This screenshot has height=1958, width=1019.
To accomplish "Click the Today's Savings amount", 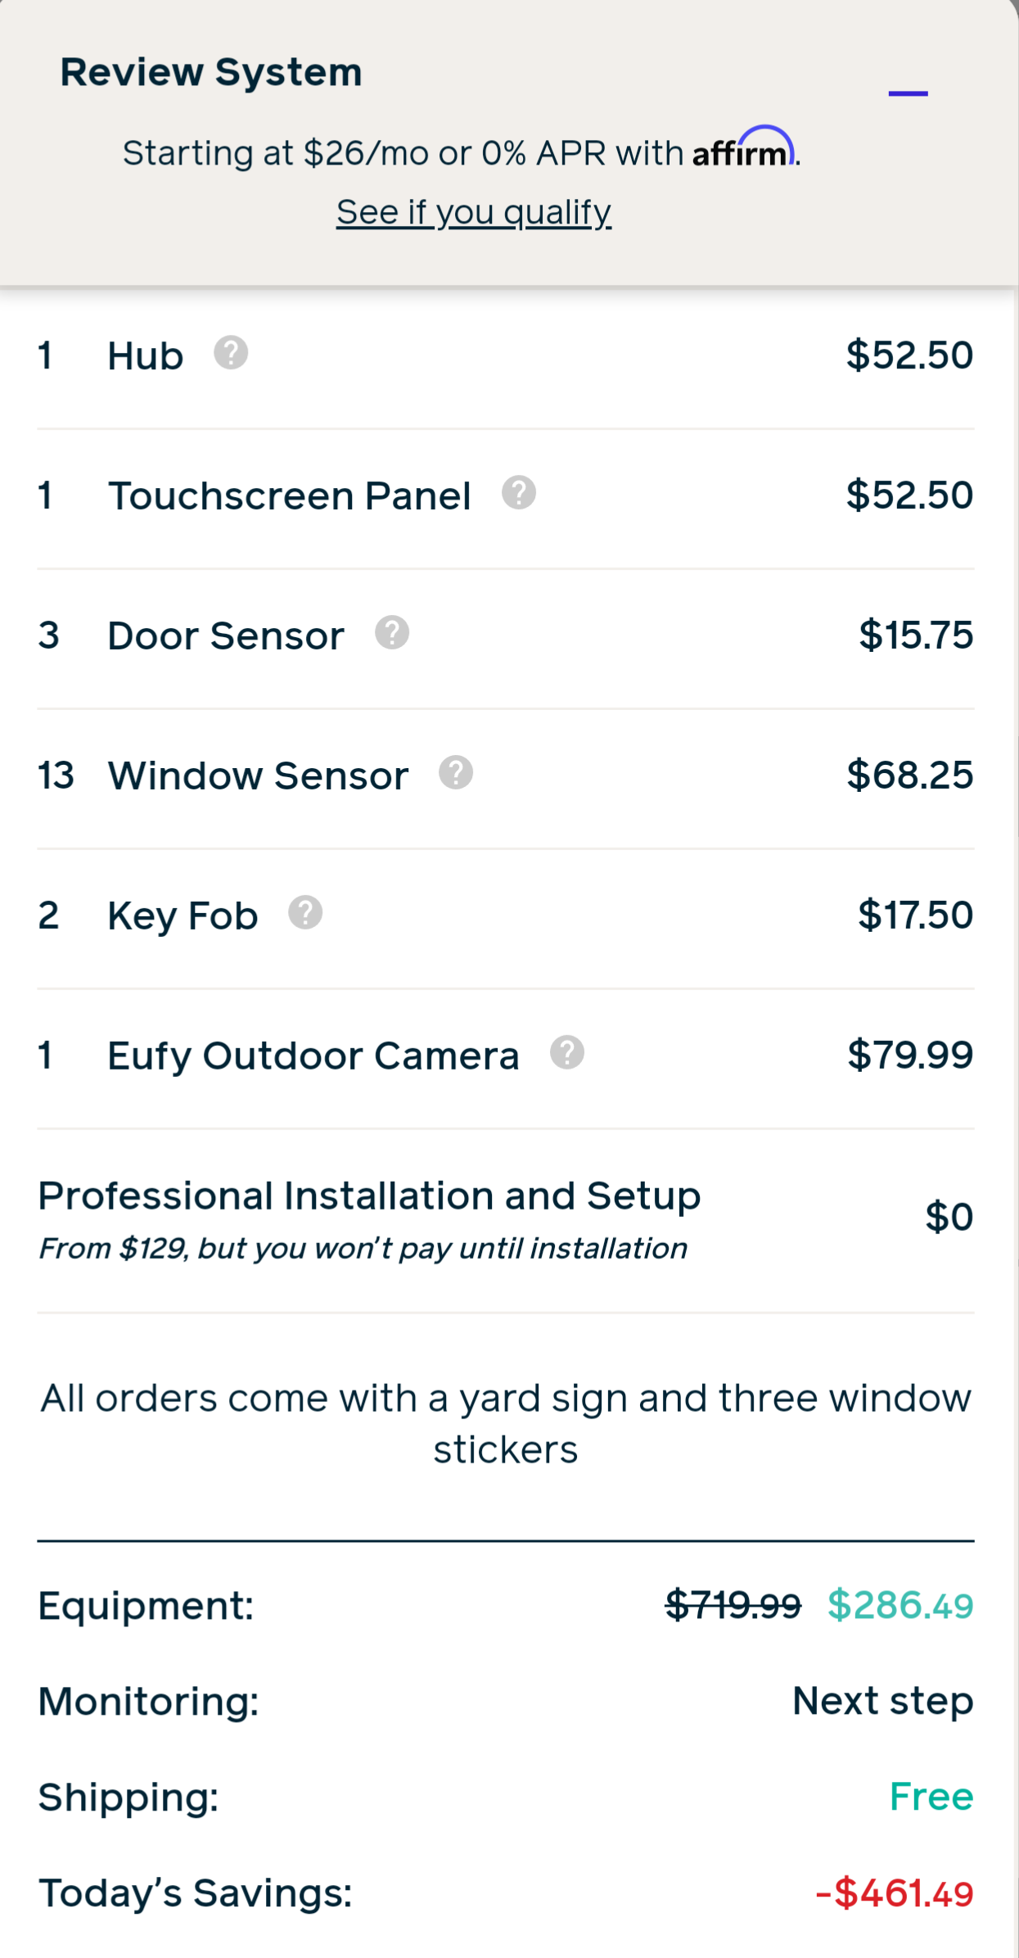I will pos(895,1893).
